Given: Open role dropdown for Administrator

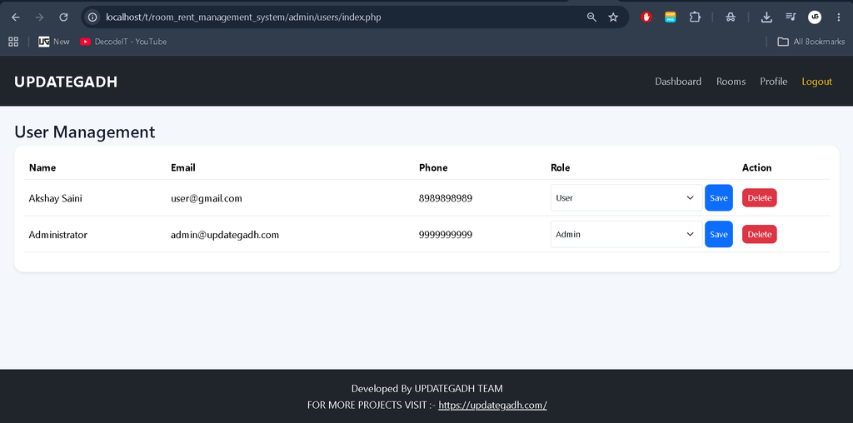Looking at the screenshot, I should [x=626, y=234].
